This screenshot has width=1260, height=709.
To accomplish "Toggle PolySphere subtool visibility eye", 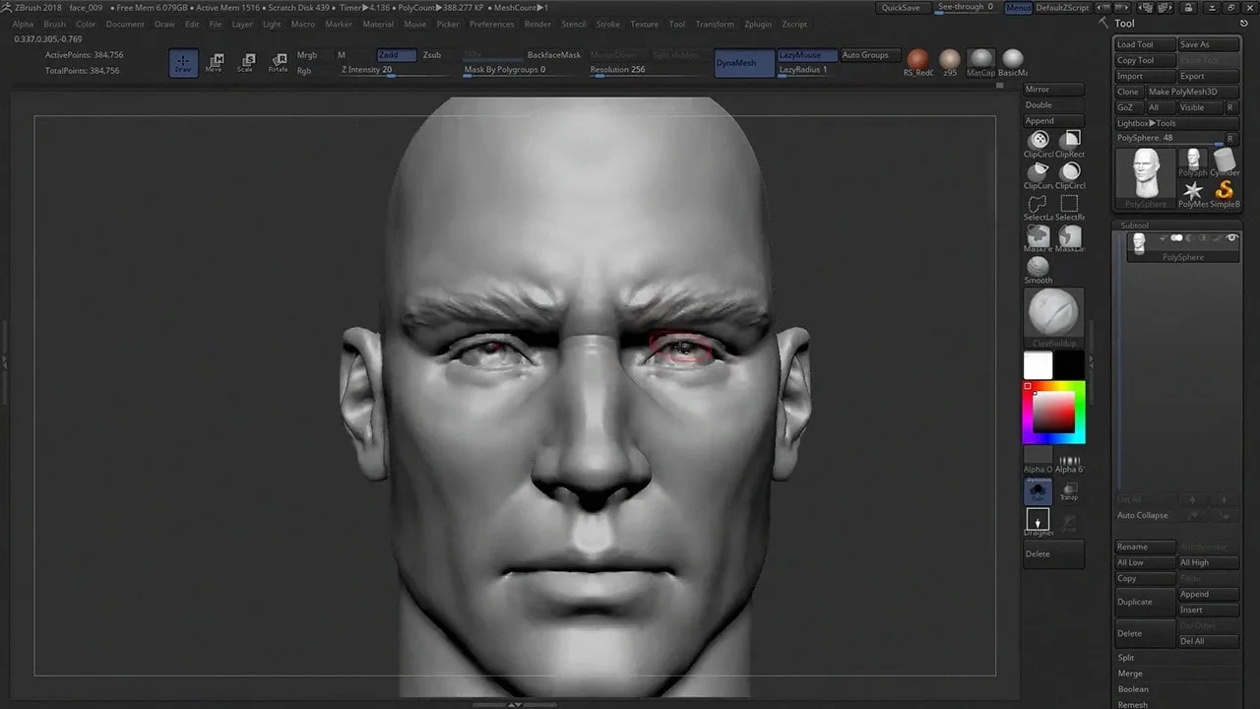I will 1231,238.
